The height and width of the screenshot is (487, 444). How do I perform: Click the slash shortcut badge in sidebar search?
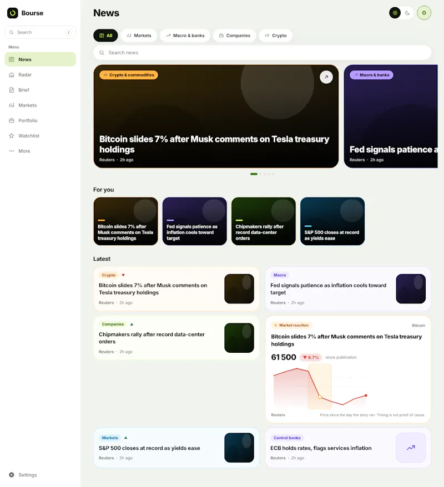(68, 32)
